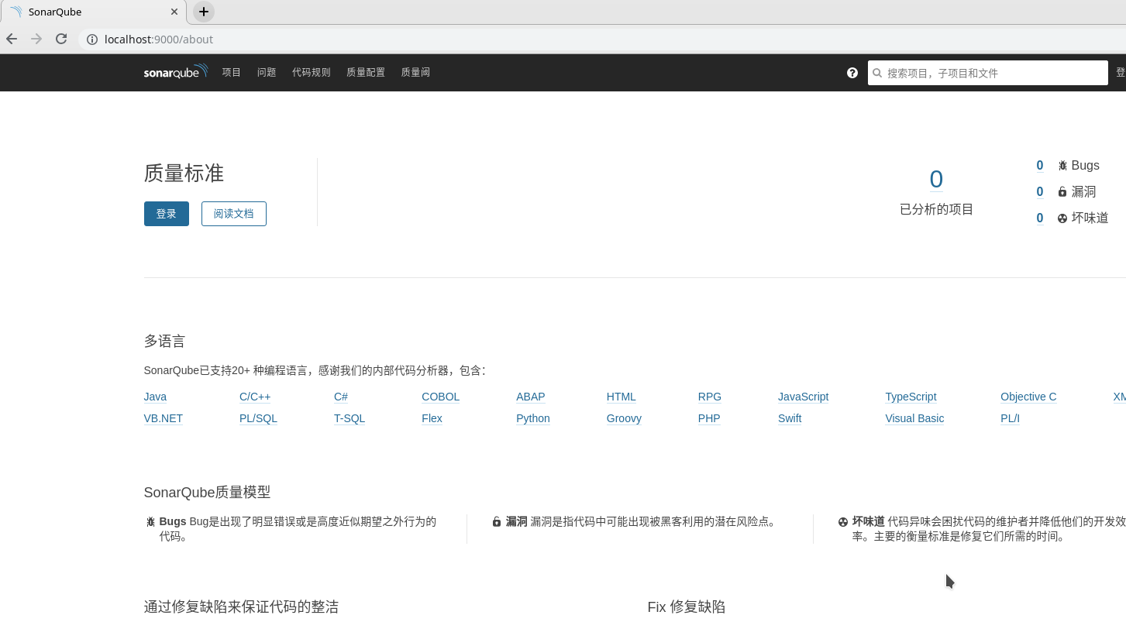
Task: Open the JavaScript language link
Action: (x=804, y=397)
